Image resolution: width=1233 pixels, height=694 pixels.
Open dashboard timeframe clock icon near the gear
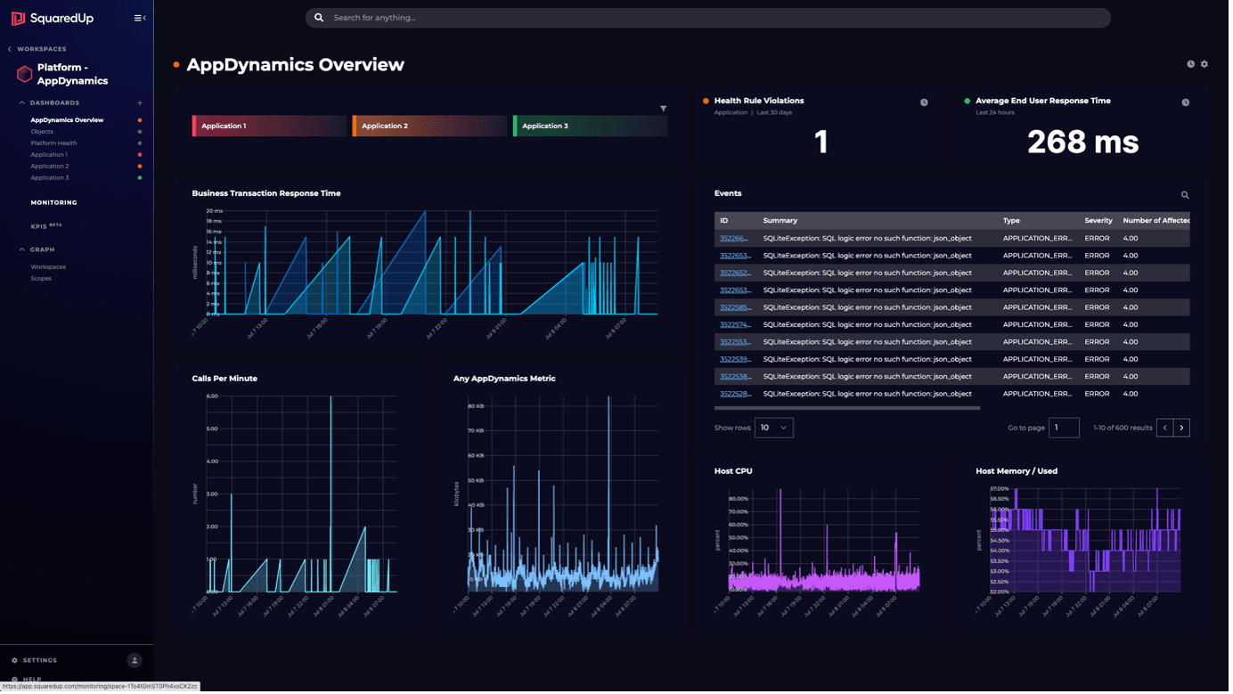(1190, 63)
